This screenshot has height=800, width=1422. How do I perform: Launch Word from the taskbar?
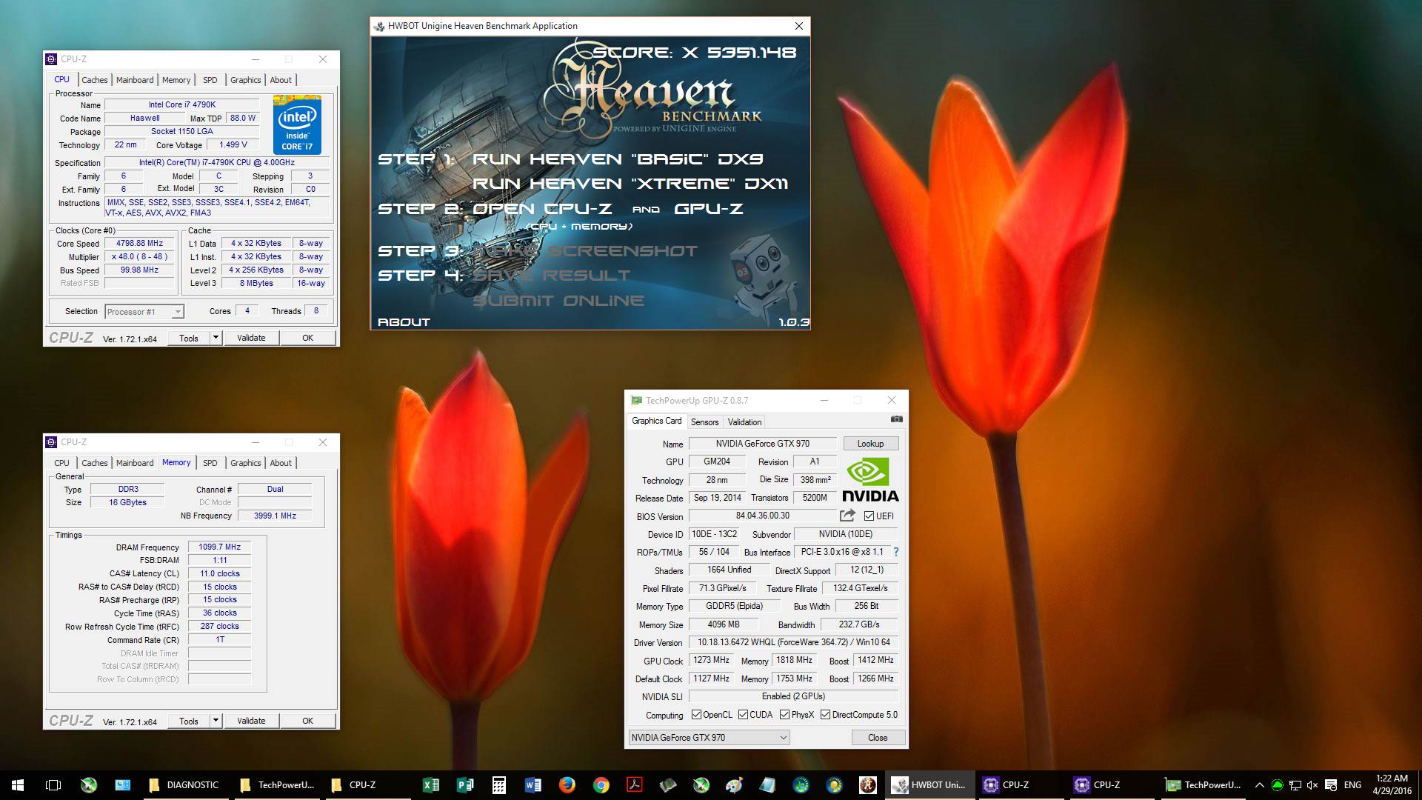click(533, 785)
